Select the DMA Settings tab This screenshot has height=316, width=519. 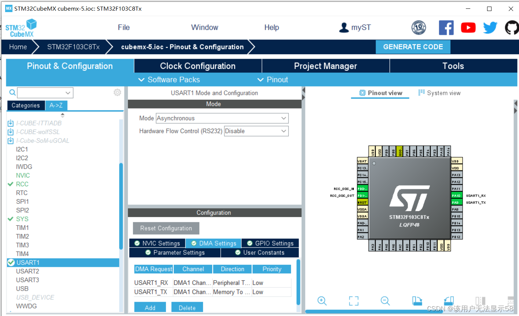coord(214,243)
